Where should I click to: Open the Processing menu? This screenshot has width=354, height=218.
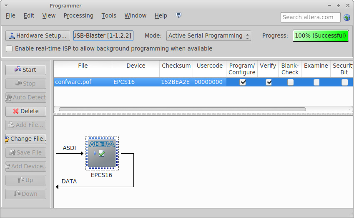(78, 15)
